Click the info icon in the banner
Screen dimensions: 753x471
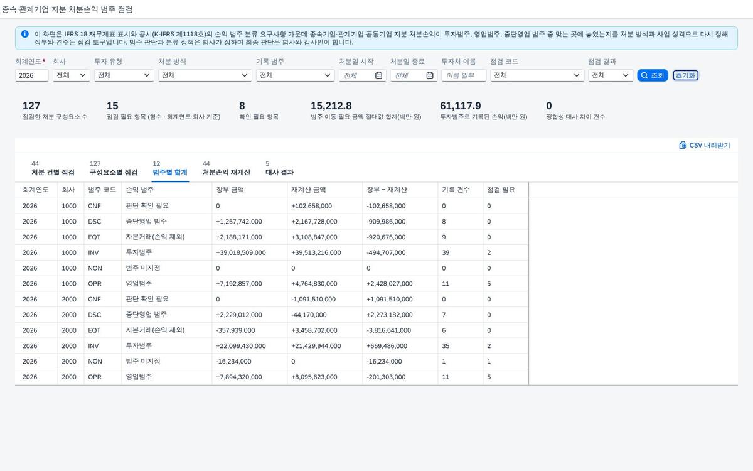pos(25,34)
